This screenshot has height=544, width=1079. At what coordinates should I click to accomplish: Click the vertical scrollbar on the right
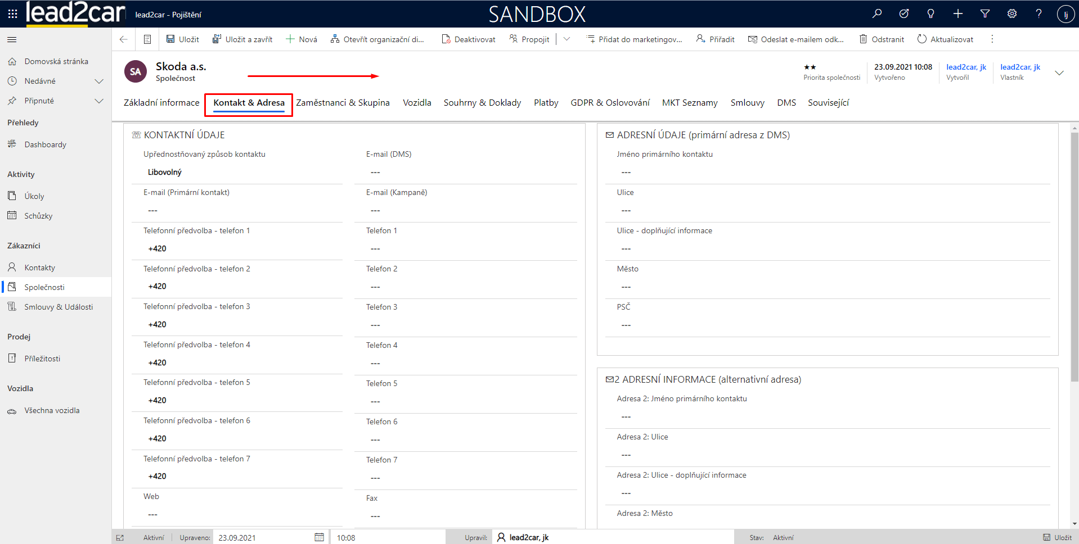pyautogui.click(x=1074, y=253)
